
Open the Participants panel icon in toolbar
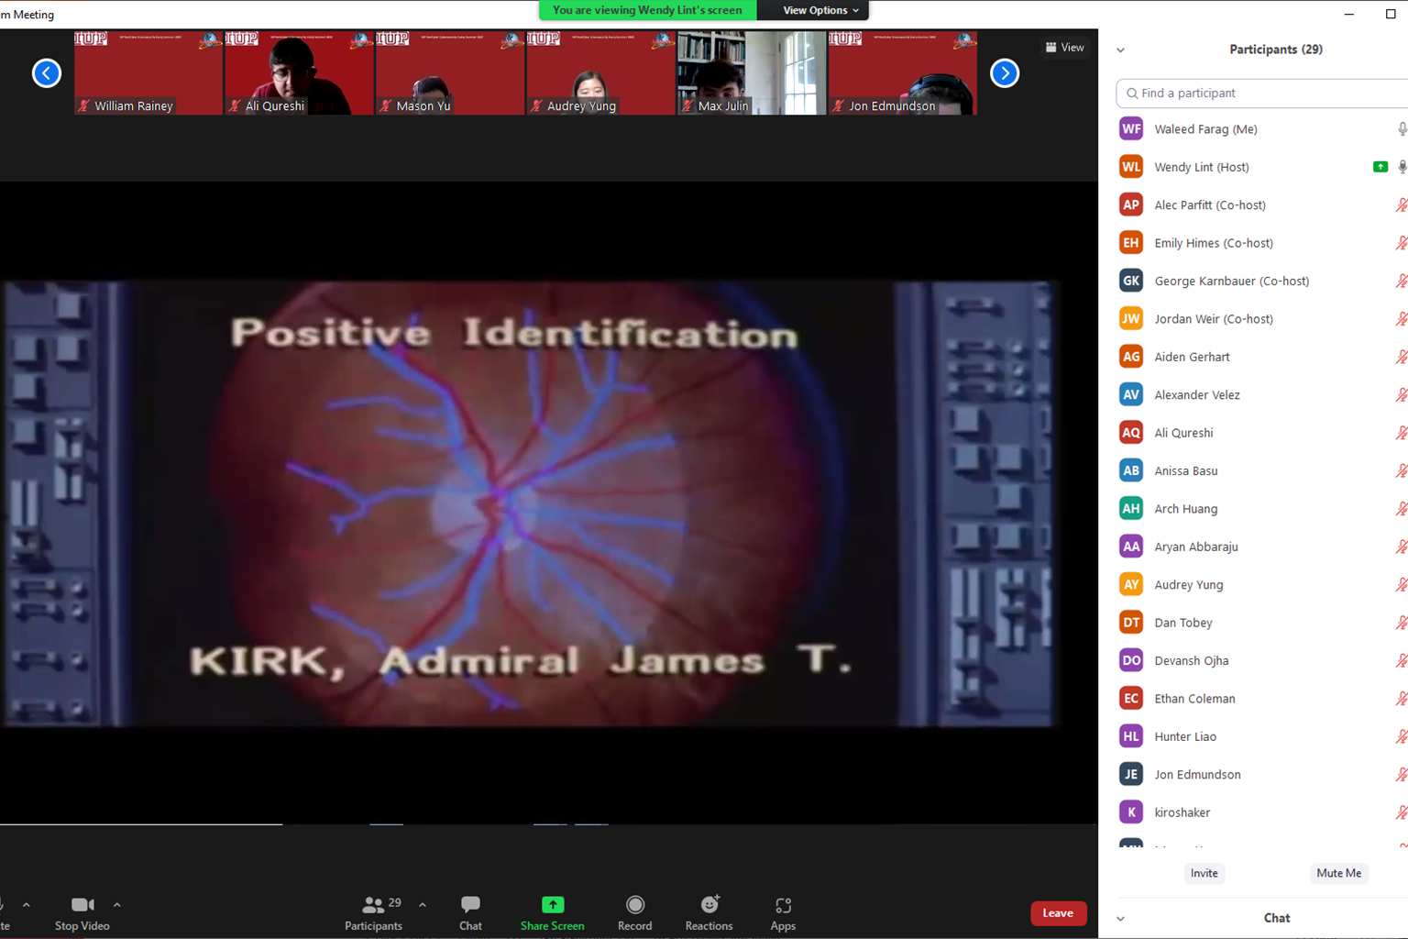[x=373, y=905]
